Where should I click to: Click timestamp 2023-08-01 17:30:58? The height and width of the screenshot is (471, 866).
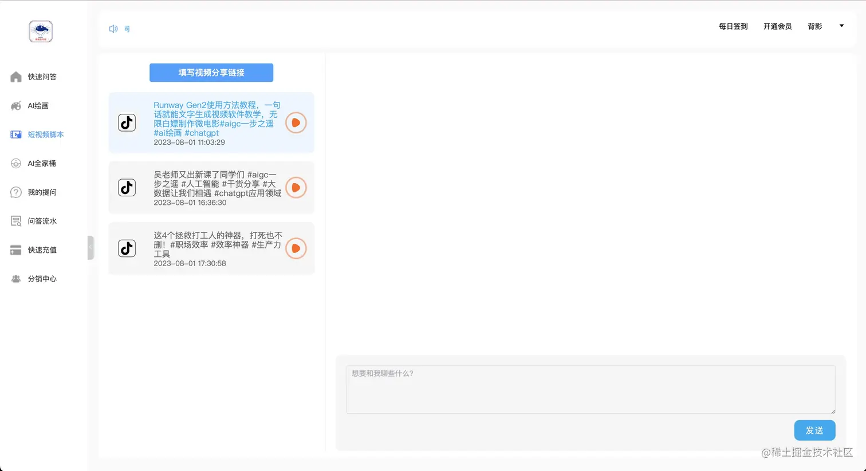[190, 263]
